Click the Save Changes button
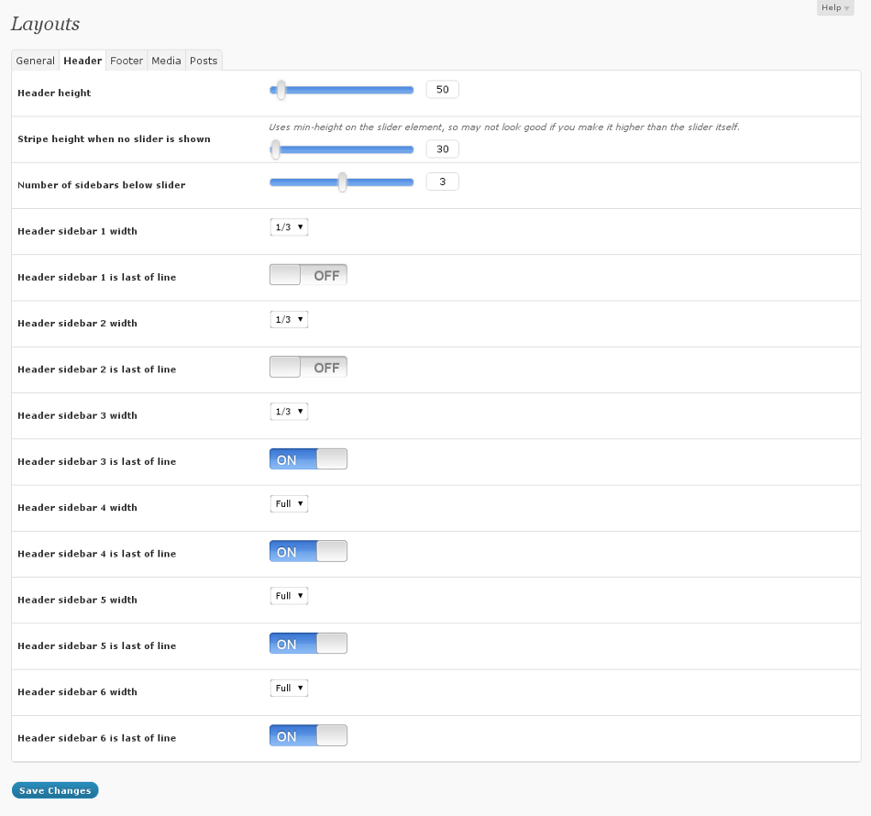The image size is (871, 816). coord(55,791)
